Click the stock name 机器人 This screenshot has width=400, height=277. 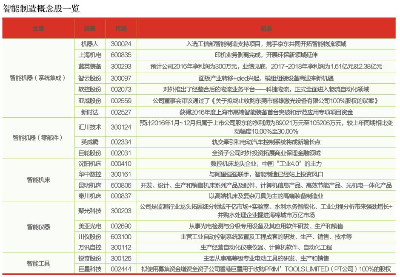point(90,44)
